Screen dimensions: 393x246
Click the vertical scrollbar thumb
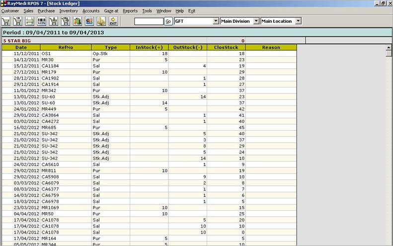coord(389,53)
